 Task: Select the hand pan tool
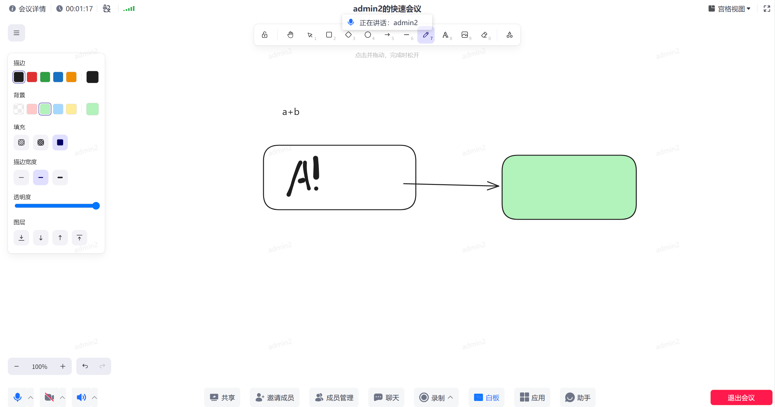click(290, 35)
